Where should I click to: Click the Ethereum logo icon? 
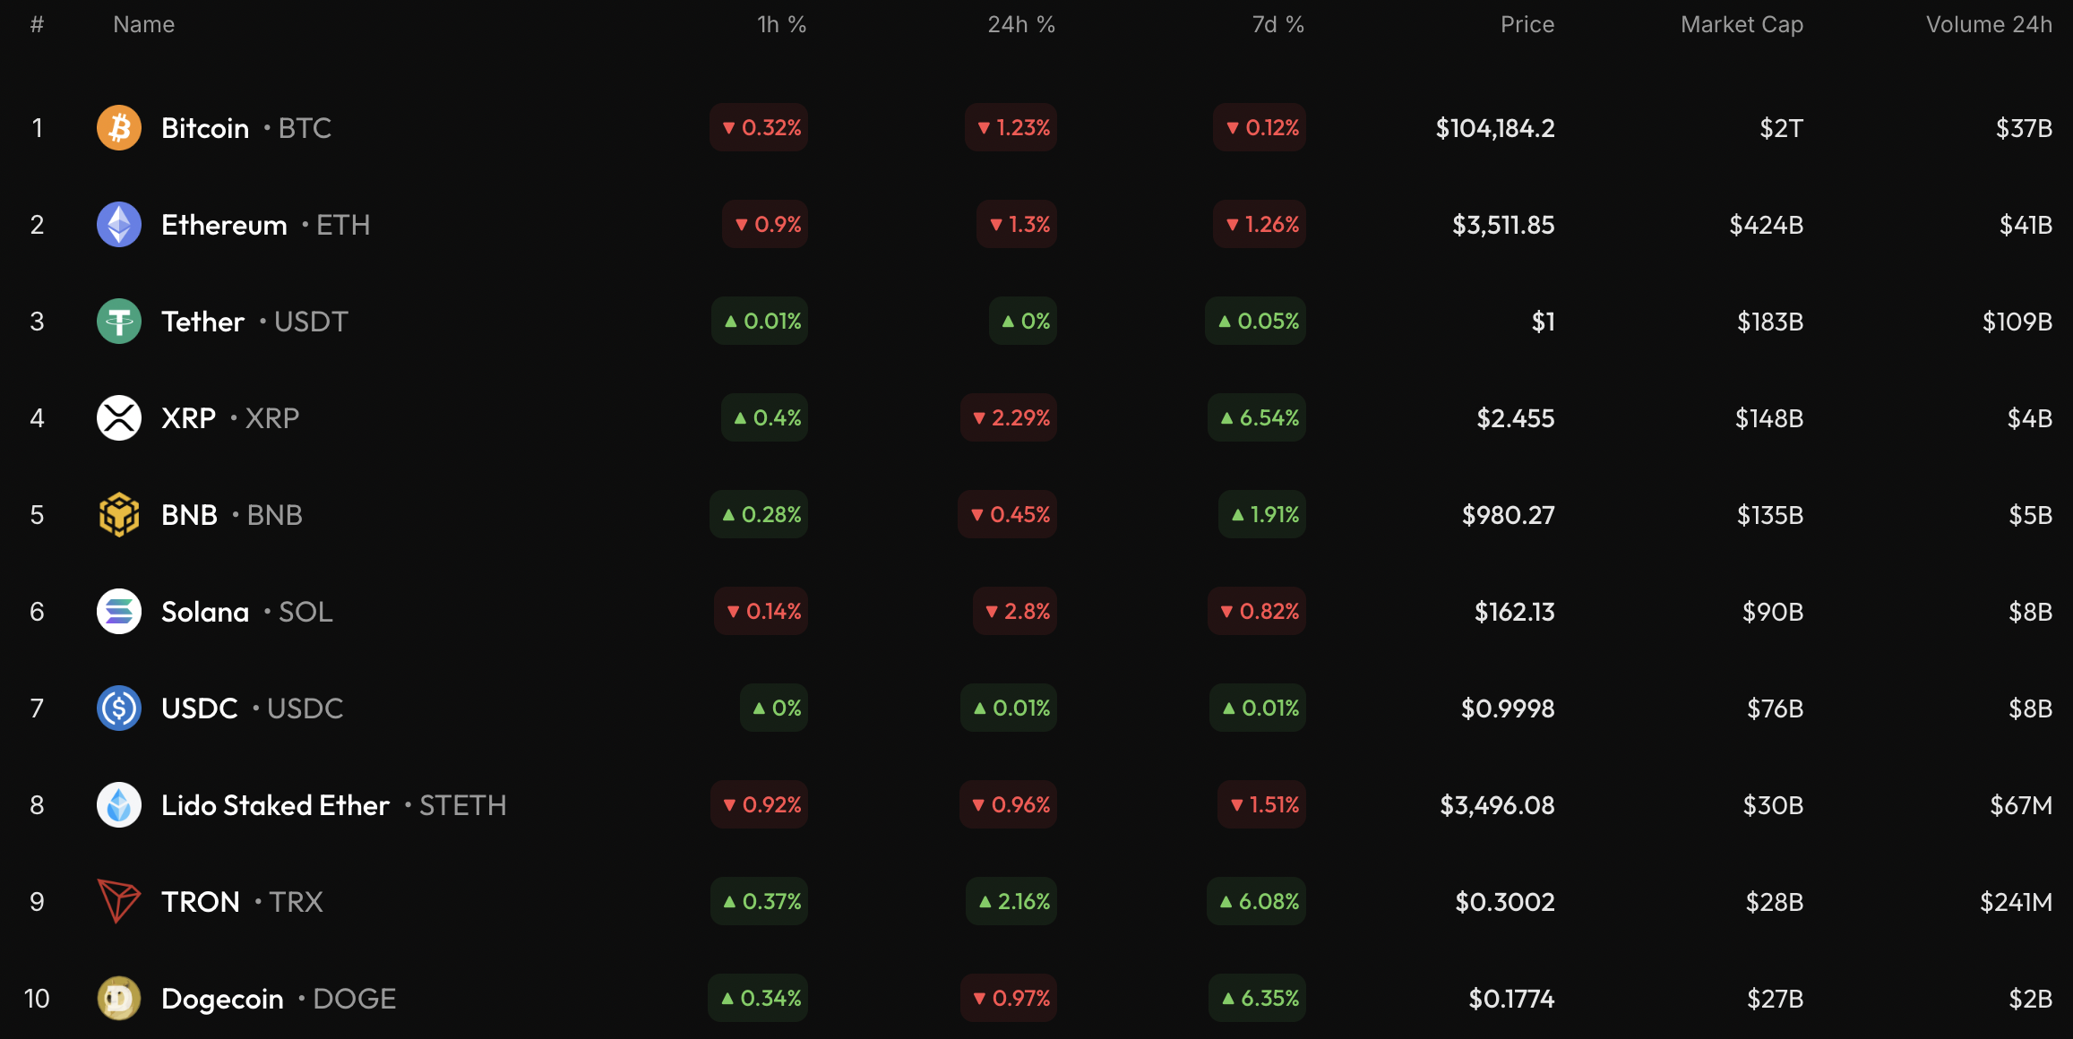pos(119,225)
